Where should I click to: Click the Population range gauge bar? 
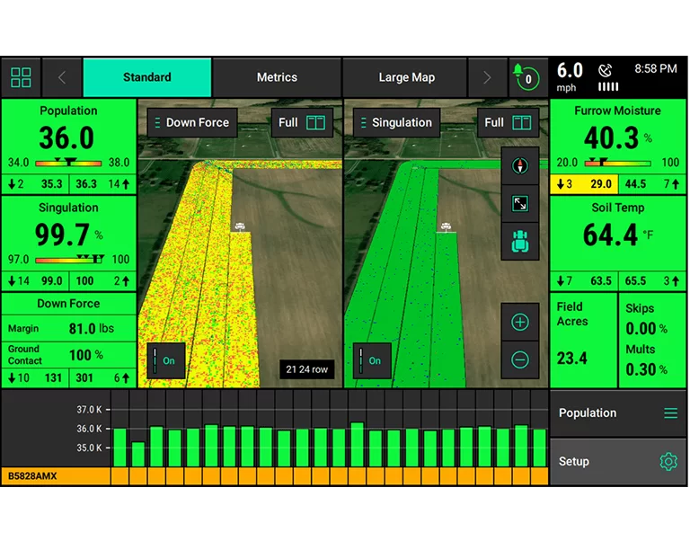tap(68, 163)
